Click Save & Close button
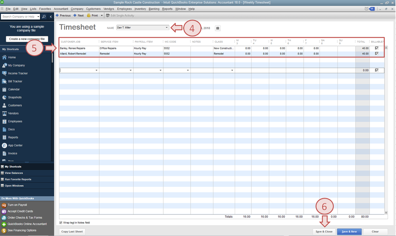396x236 pixels. (x=324, y=232)
